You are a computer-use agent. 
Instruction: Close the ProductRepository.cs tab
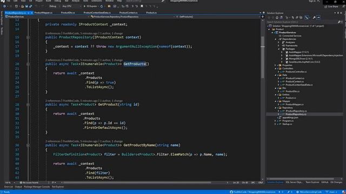[x=32, y=13]
